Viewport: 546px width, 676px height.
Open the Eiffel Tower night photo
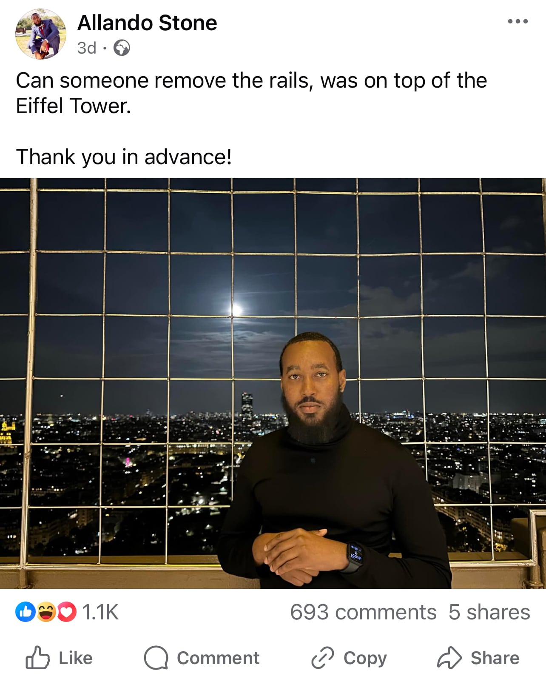tap(273, 383)
